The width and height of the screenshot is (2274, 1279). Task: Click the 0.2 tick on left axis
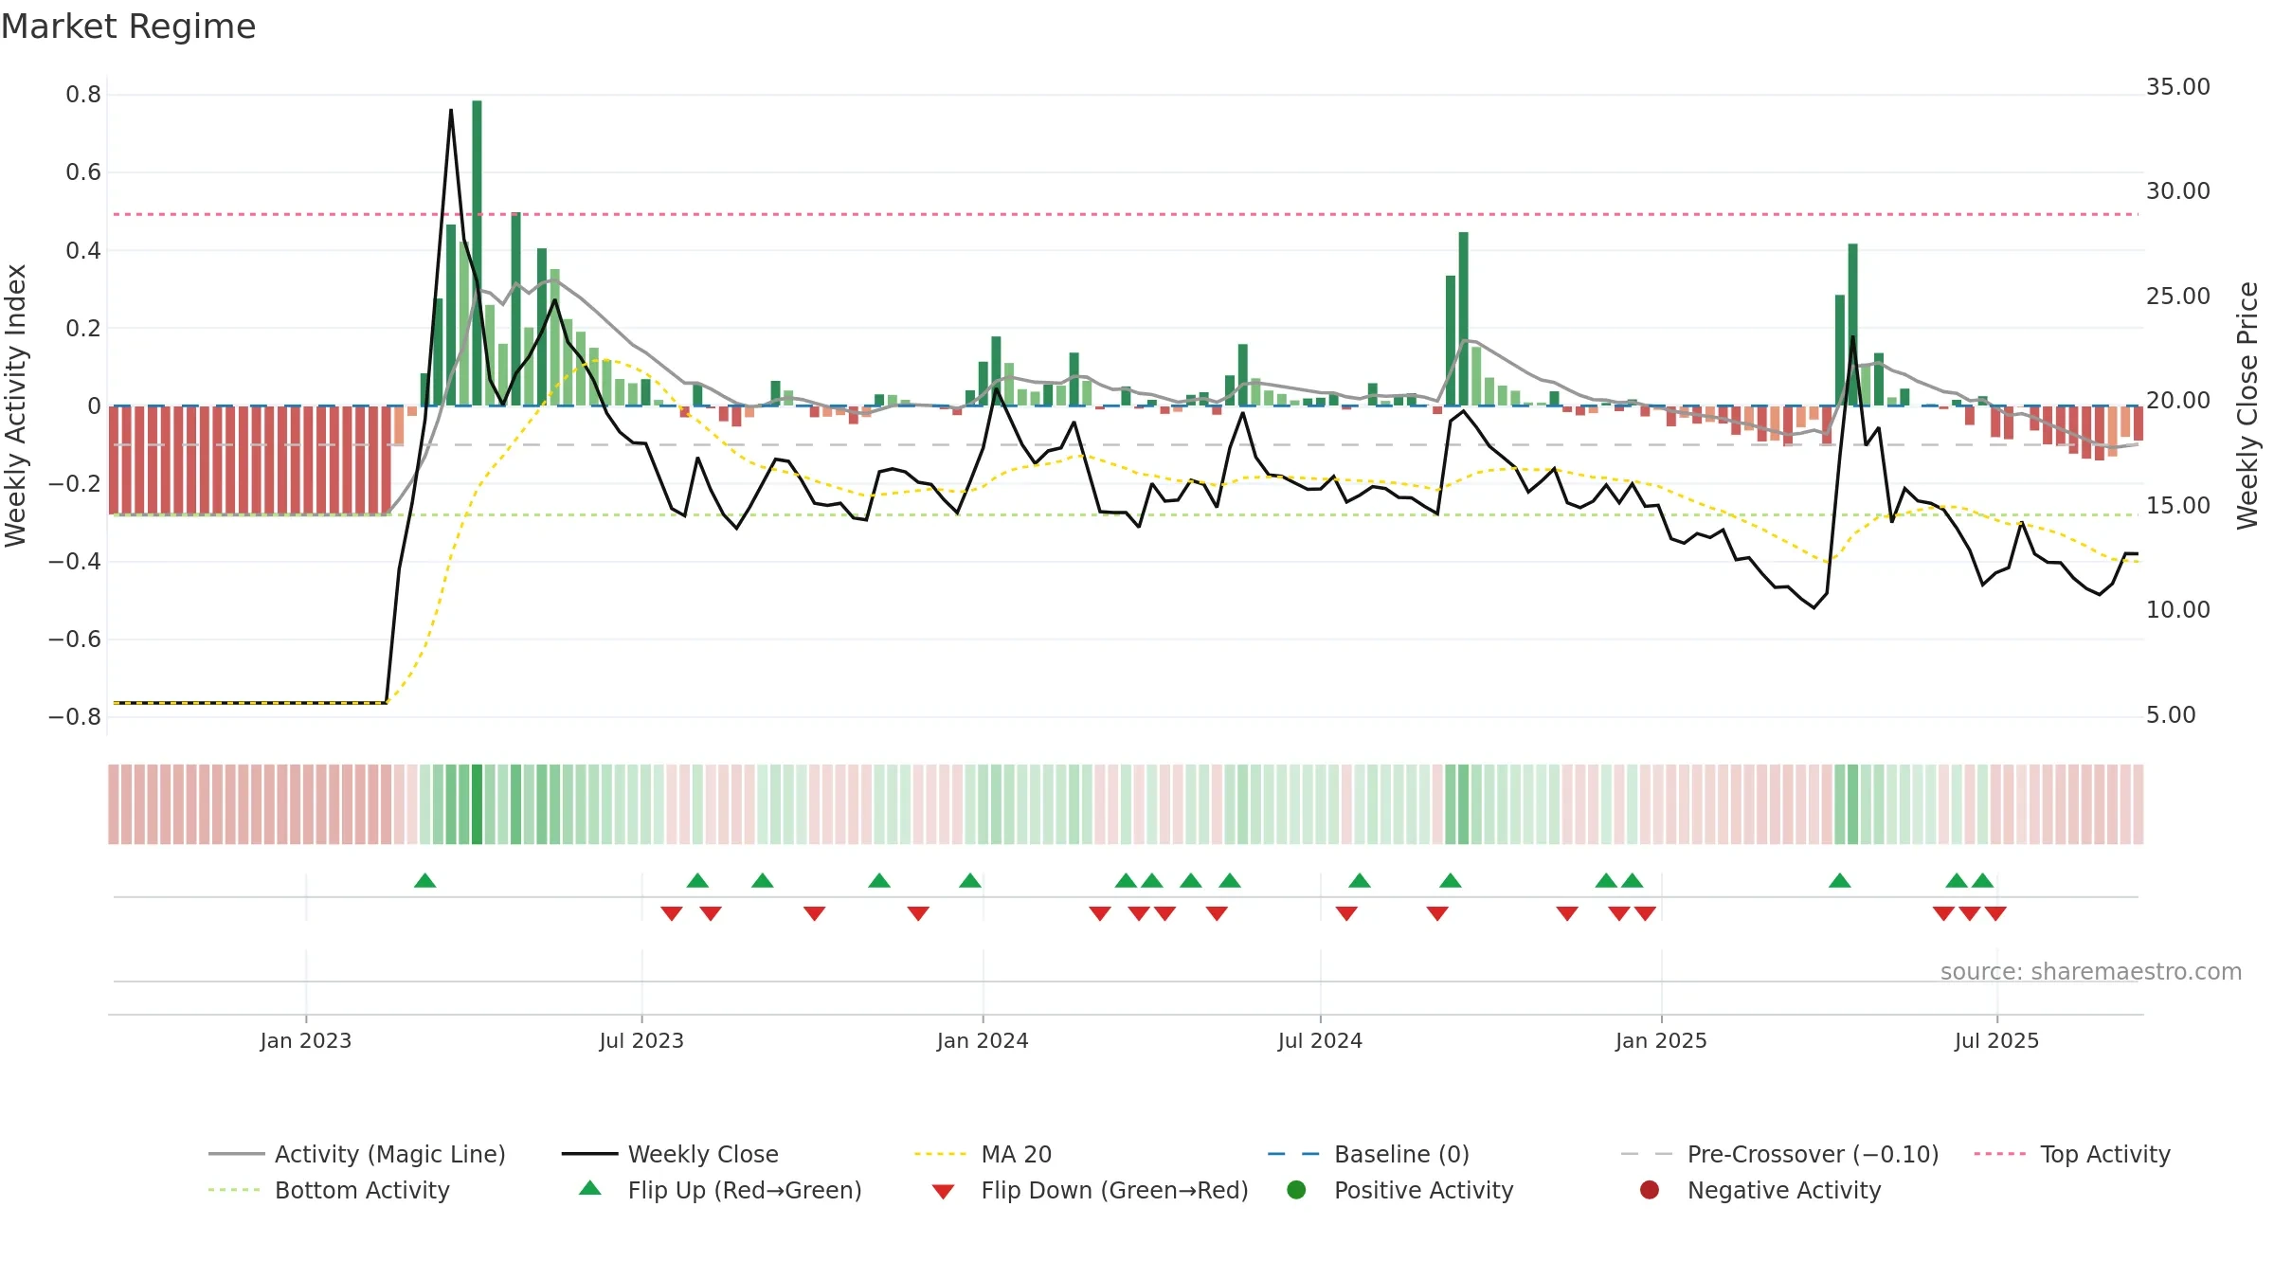[83, 328]
